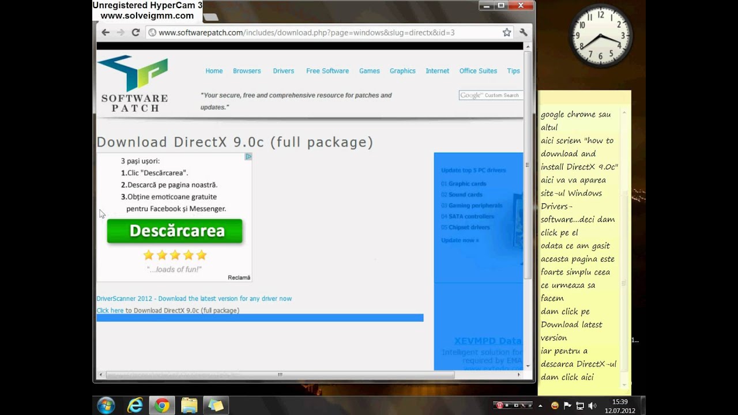Open the Office Suites menu item
This screenshot has height=415, width=738.
pos(478,71)
